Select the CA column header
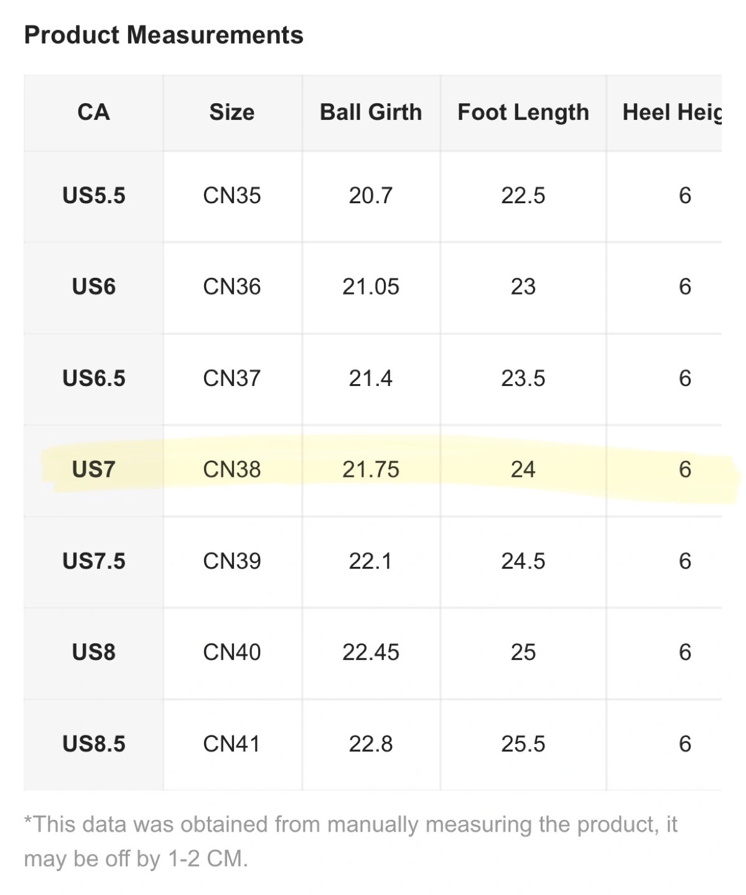The image size is (746, 895). pyautogui.click(x=93, y=112)
